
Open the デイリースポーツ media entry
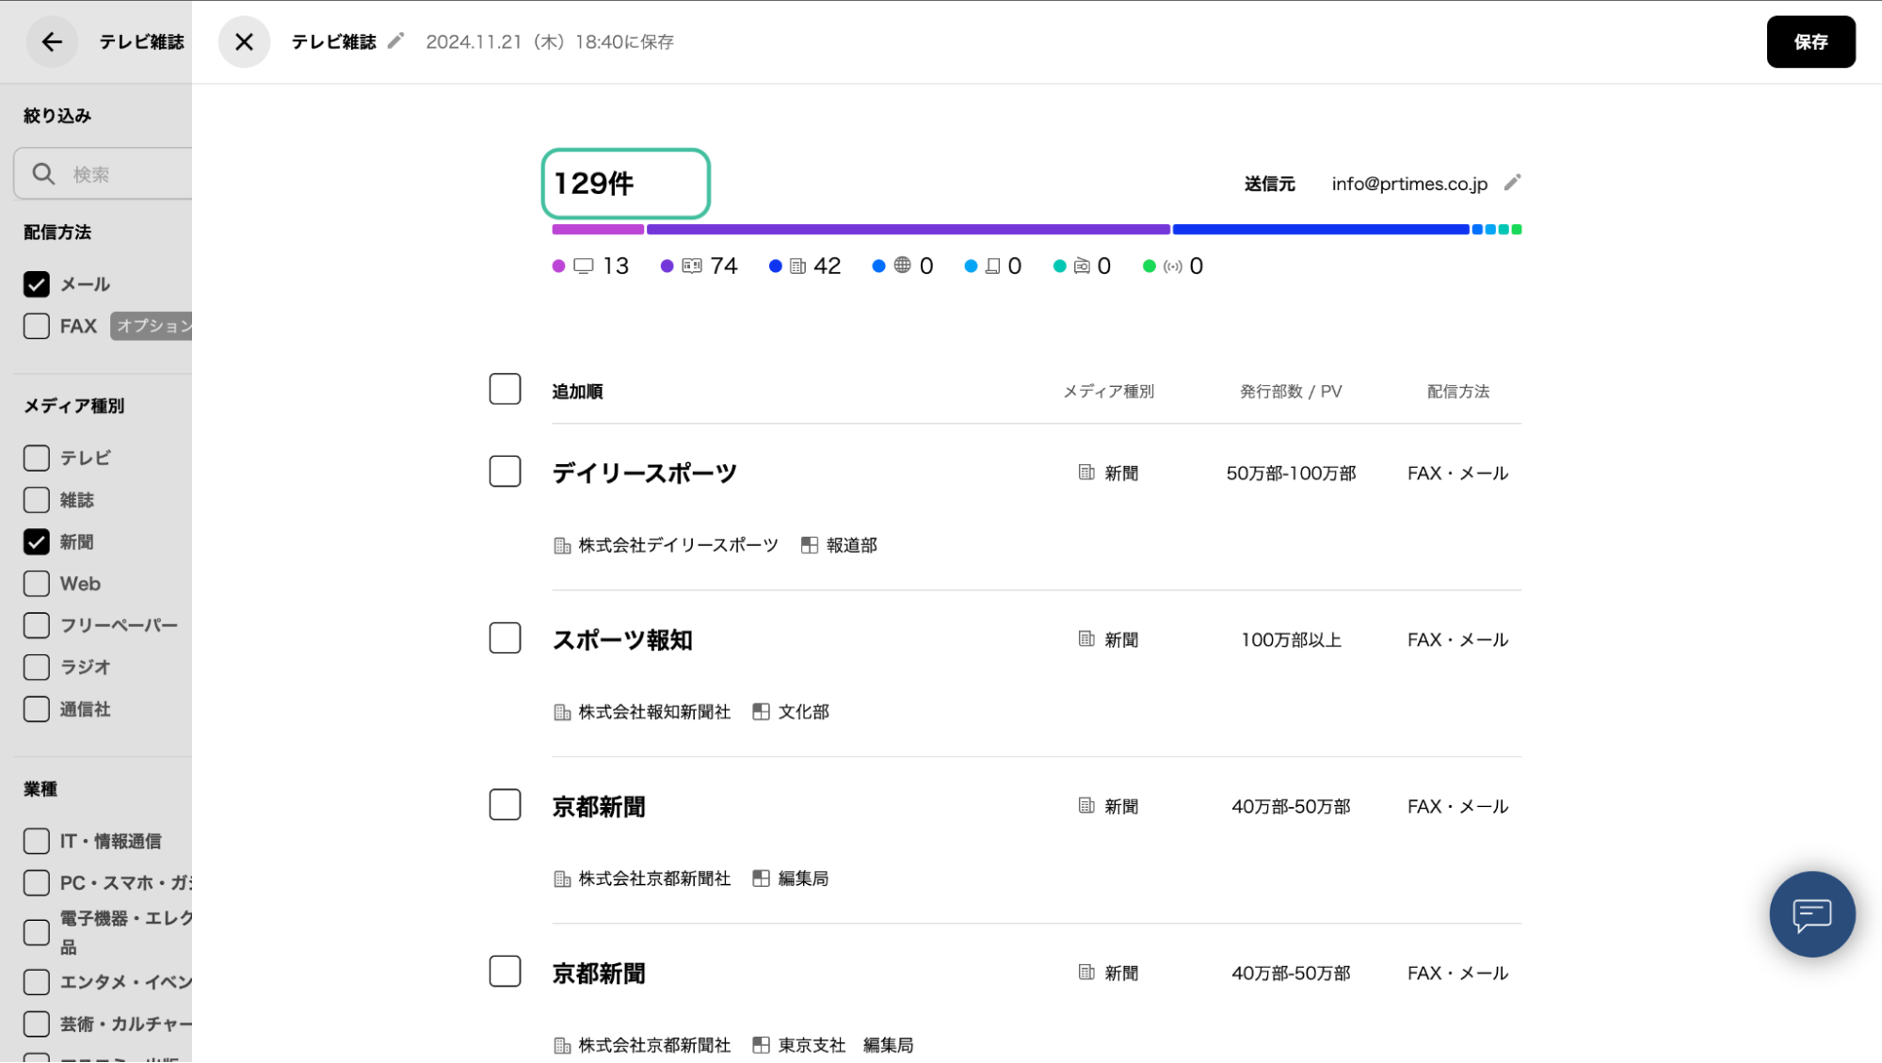(x=644, y=474)
